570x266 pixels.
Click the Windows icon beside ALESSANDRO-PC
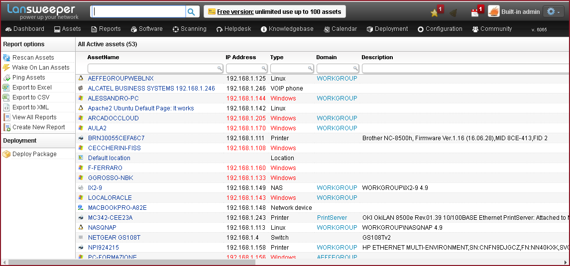pos(81,98)
